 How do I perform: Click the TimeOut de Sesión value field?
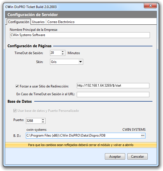pyautogui.click(x=55, y=53)
